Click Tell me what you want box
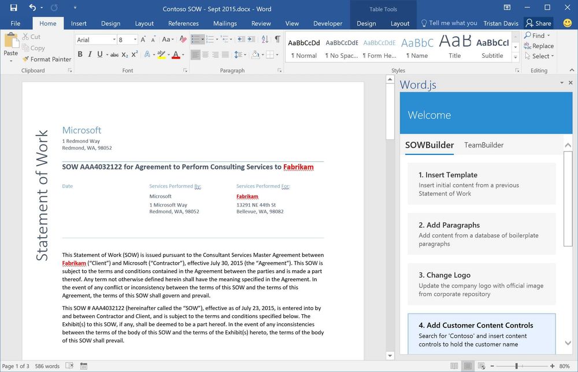The image size is (578, 372). (449, 23)
